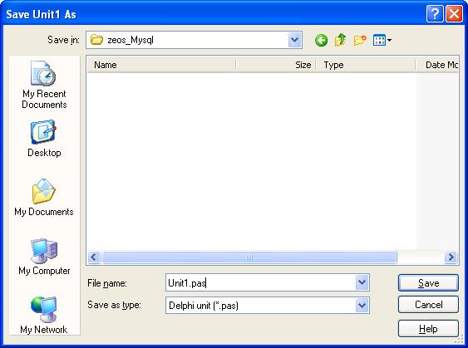This screenshot has height=348, width=468.
Task: Open My Documents folder shortcut
Action: [44, 197]
